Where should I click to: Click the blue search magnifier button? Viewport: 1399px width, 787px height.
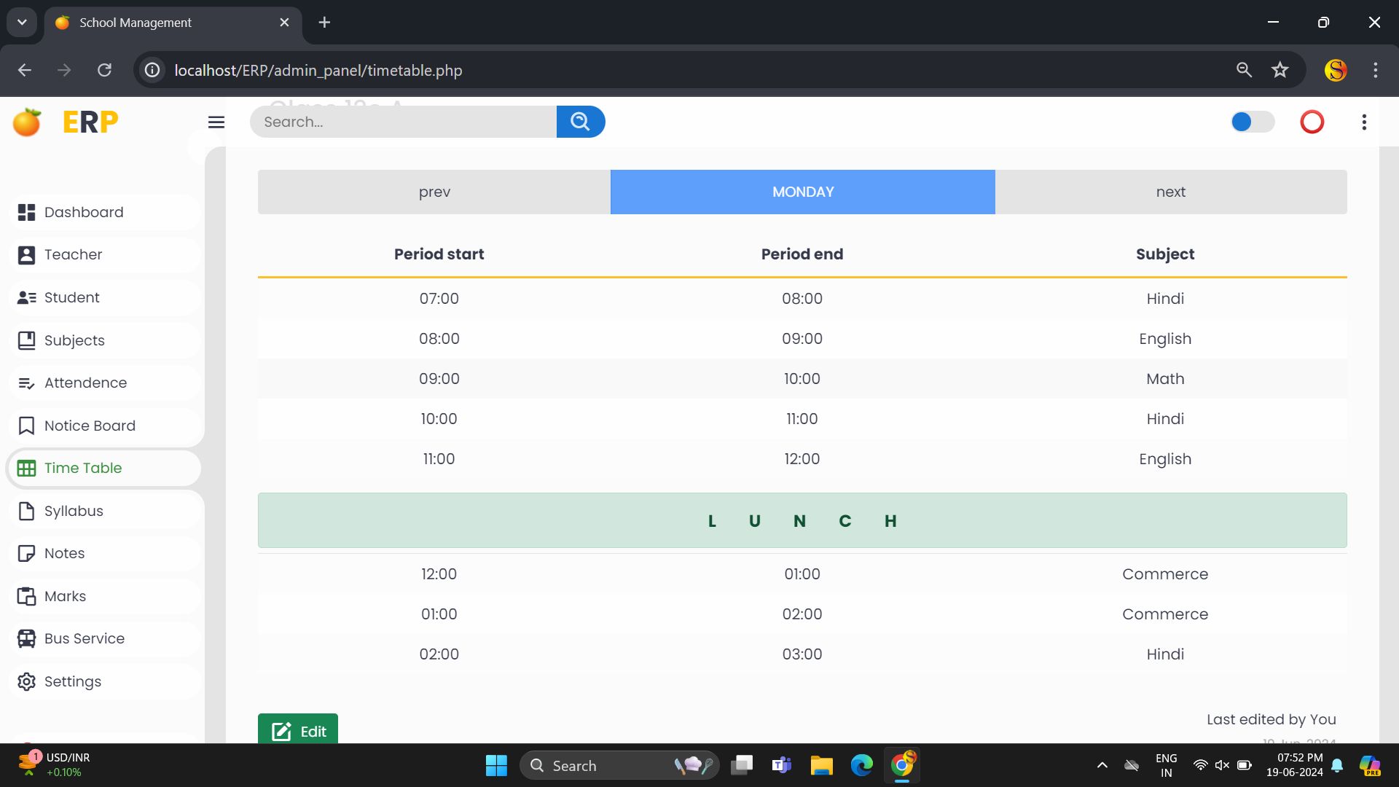(580, 122)
